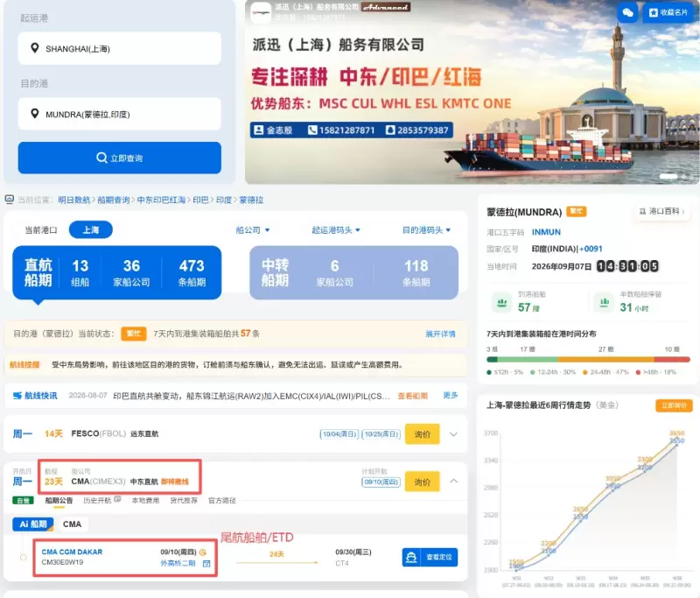Screen dimensions: 700x598
Task: Open the 历史开航 tab
Action: (x=97, y=500)
